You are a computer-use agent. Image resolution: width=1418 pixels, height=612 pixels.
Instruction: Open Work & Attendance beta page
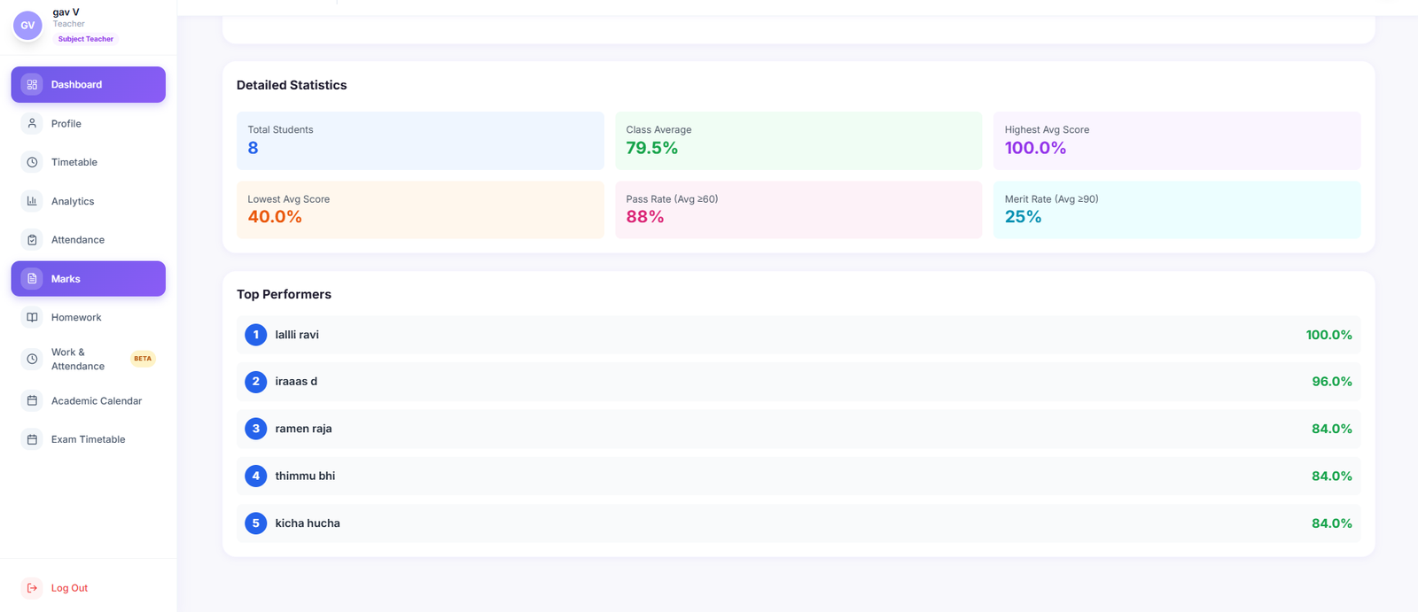click(x=88, y=359)
